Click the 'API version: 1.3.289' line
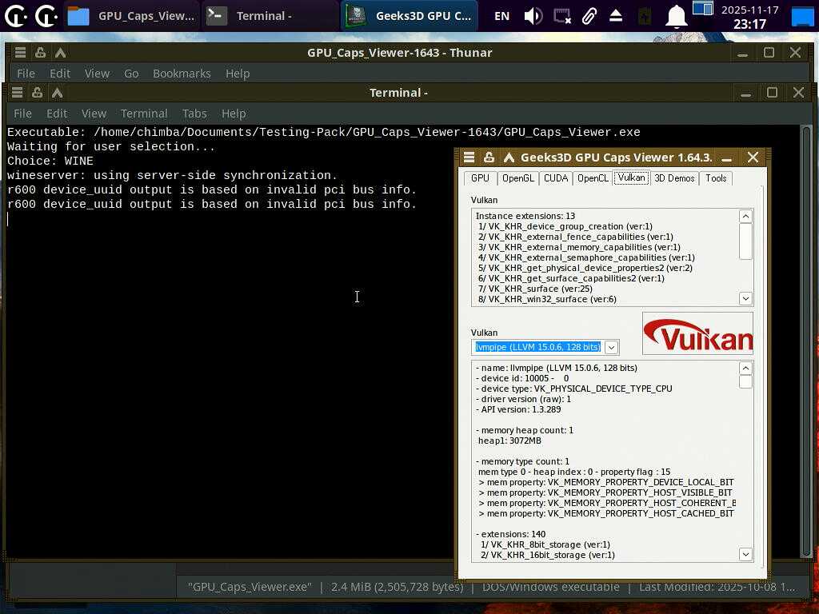The width and height of the screenshot is (819, 614). coord(518,409)
